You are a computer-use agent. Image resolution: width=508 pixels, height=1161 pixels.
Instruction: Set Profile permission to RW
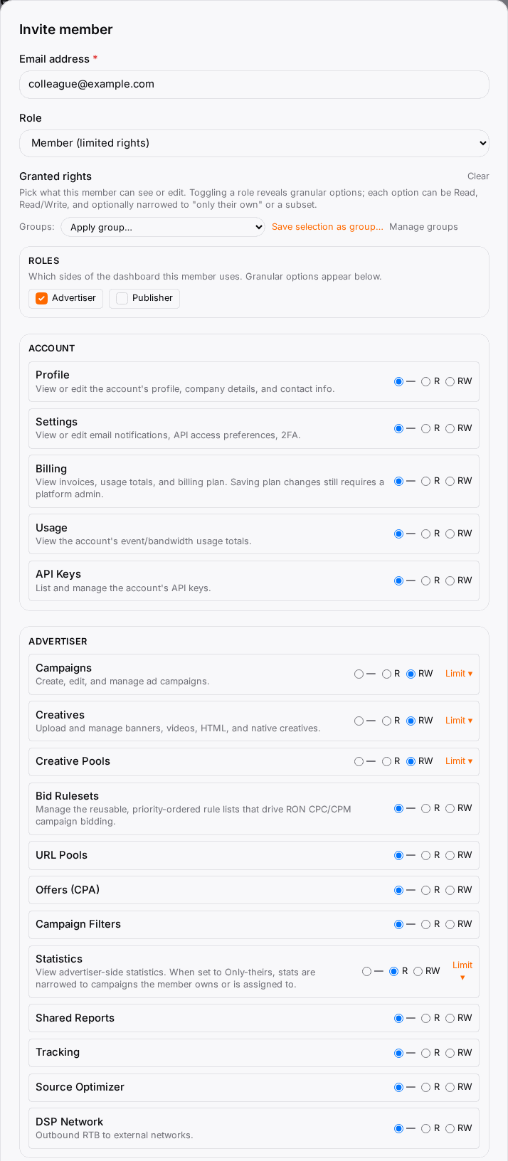pos(450,382)
